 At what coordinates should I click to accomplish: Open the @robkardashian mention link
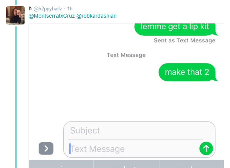pyautogui.click(x=96, y=16)
